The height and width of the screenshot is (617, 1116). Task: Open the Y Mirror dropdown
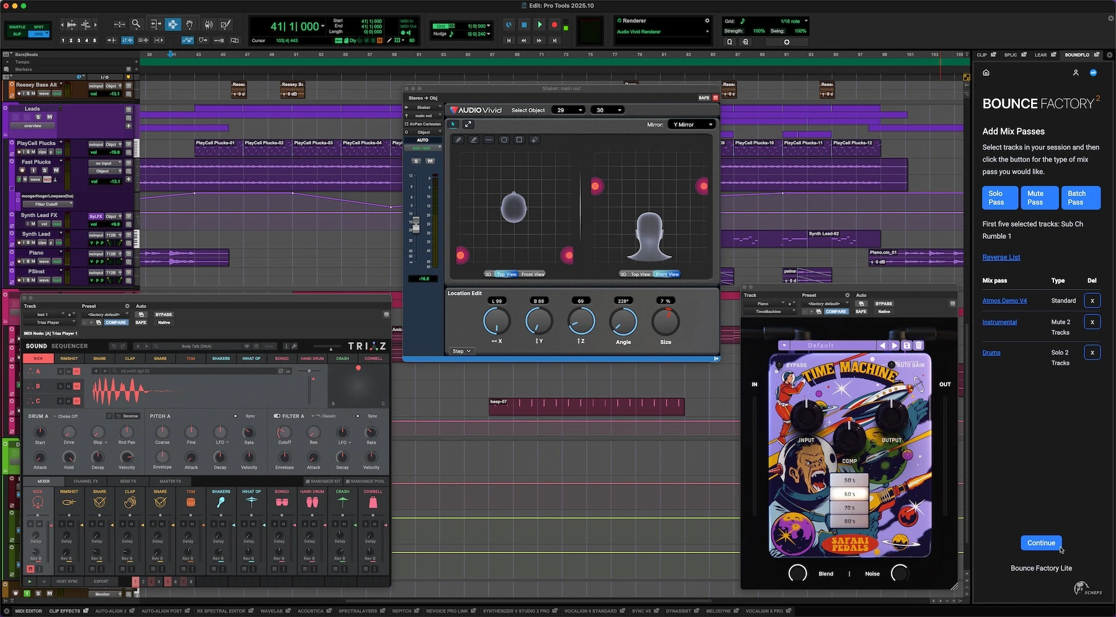692,125
